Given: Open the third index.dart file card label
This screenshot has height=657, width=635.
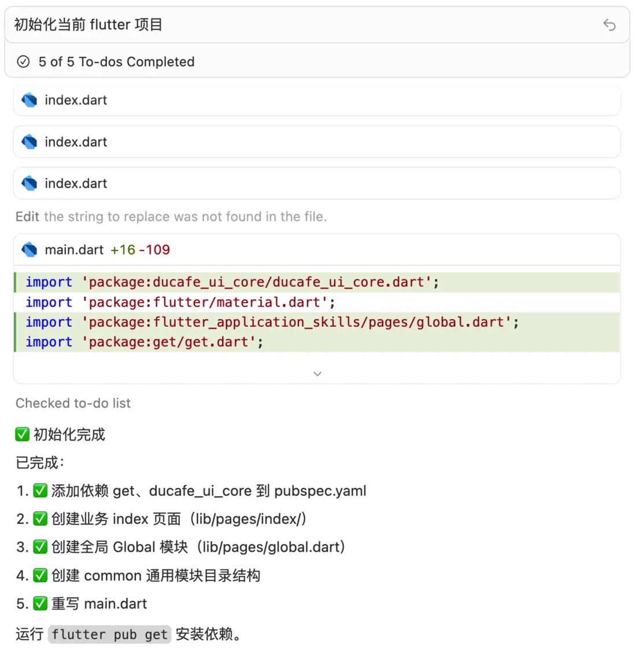Looking at the screenshot, I should [x=76, y=183].
